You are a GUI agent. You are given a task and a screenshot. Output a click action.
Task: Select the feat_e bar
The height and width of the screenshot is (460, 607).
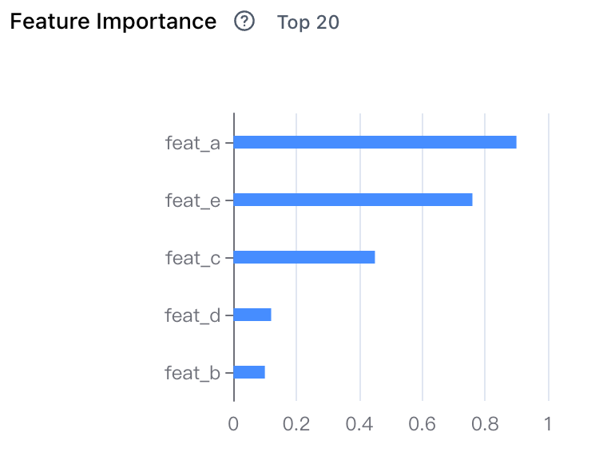(x=353, y=200)
